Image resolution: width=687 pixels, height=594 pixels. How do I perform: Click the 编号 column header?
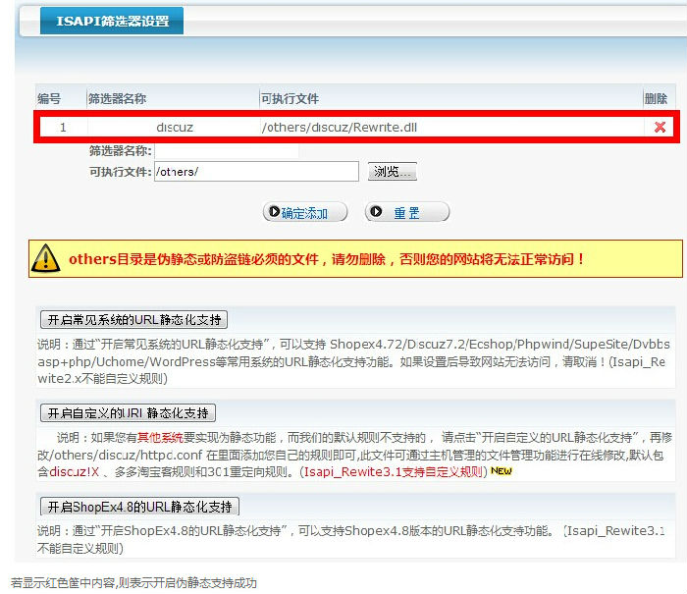click(49, 99)
